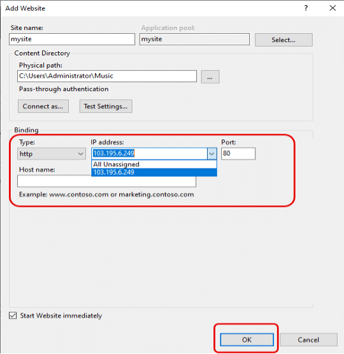
Task: Click the Cancel button
Action: click(x=308, y=339)
